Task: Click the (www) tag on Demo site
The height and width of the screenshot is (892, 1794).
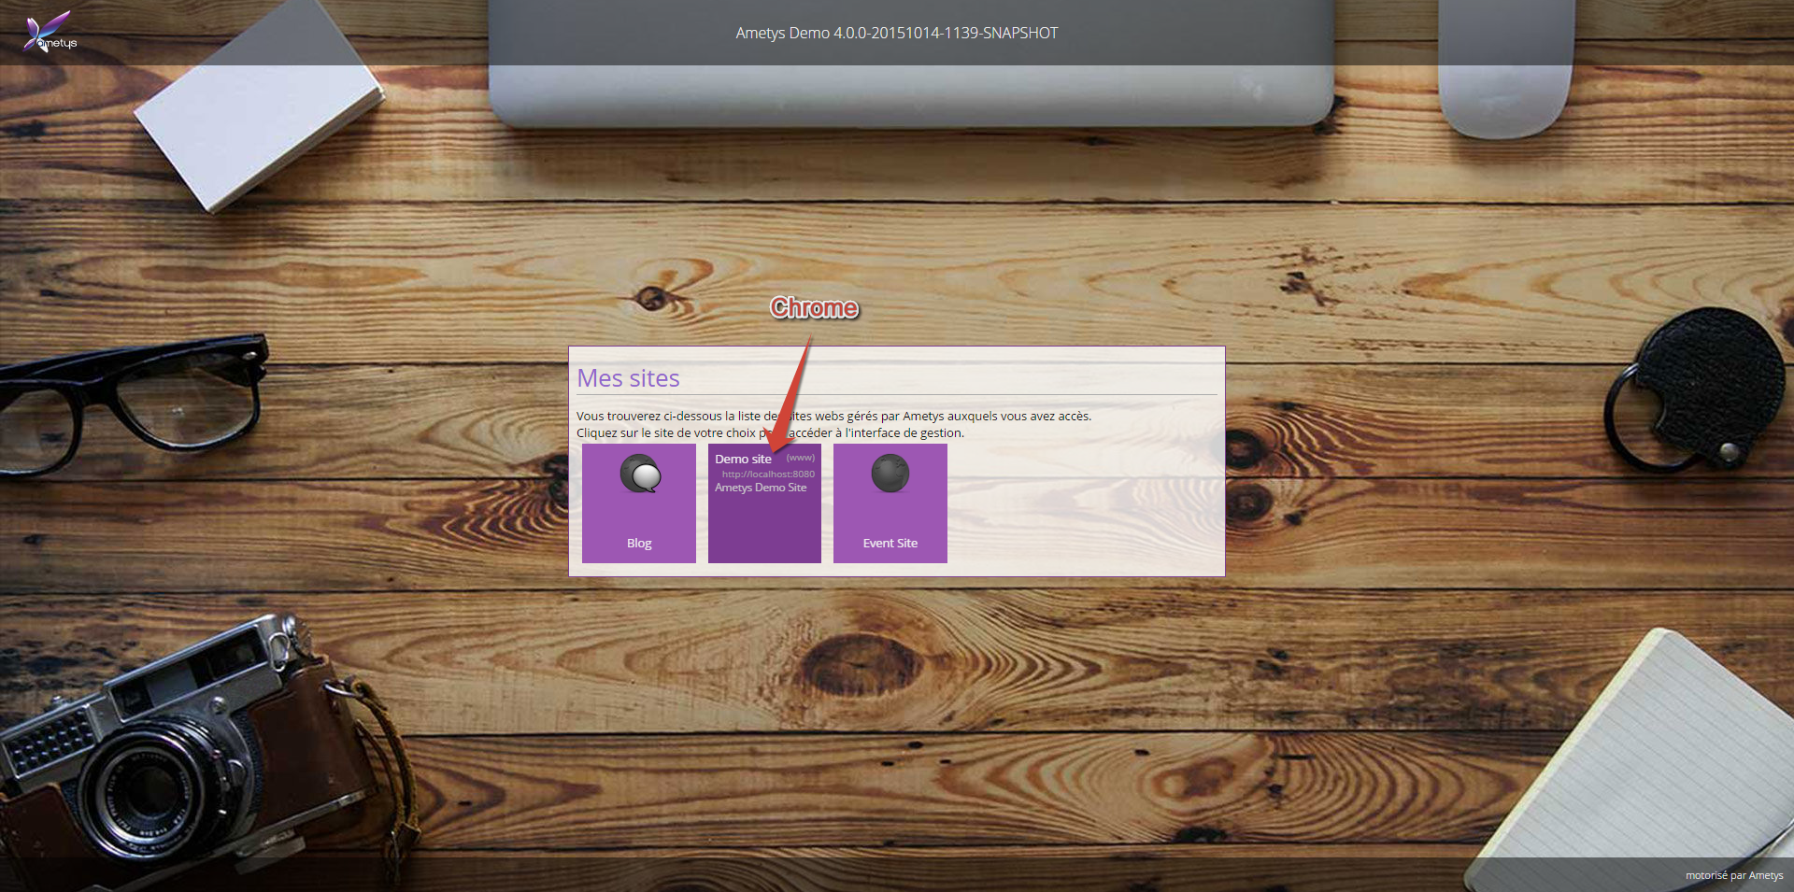Action: coord(801,458)
